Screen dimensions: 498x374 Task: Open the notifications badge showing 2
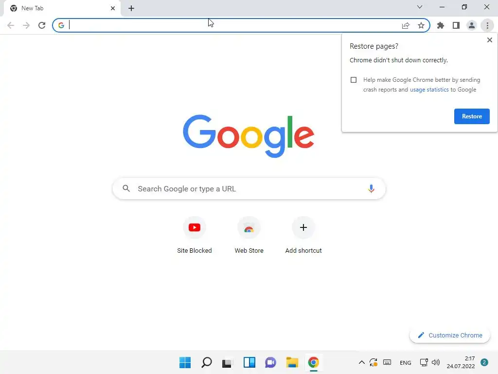(x=484, y=362)
